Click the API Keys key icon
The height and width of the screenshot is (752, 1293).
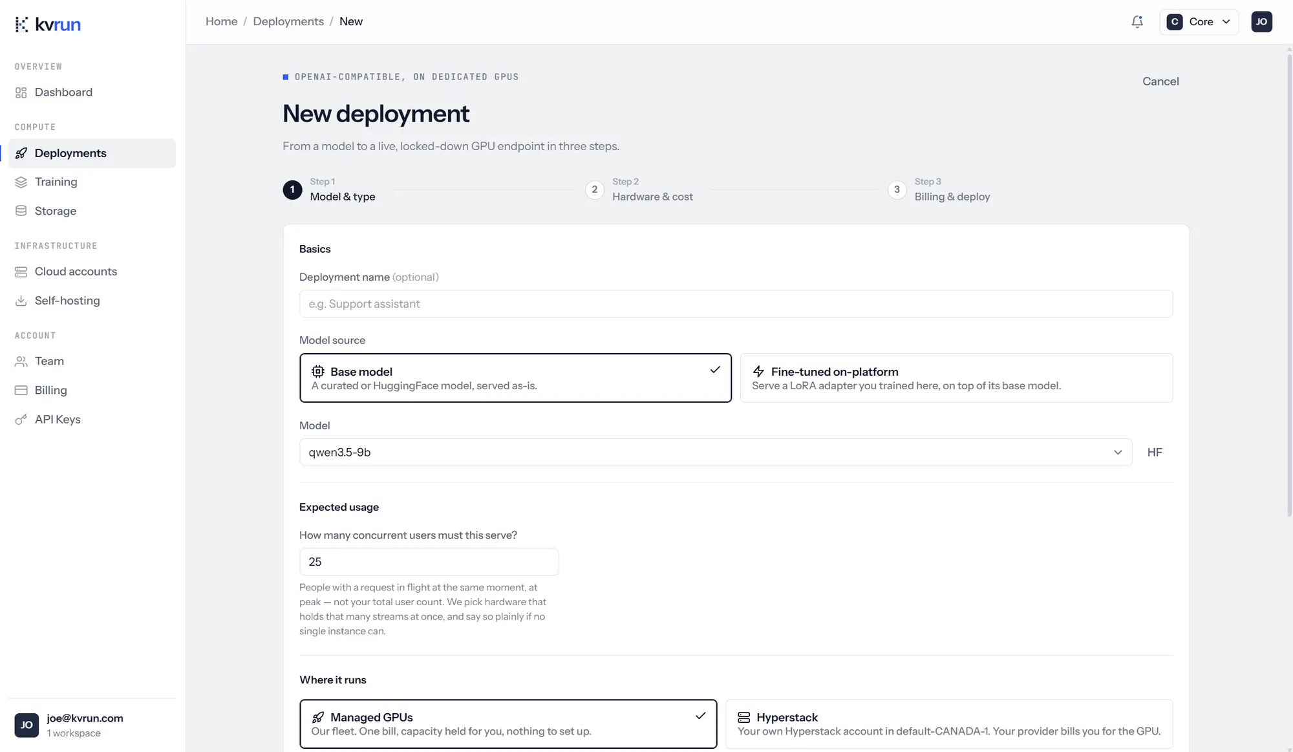pos(21,420)
